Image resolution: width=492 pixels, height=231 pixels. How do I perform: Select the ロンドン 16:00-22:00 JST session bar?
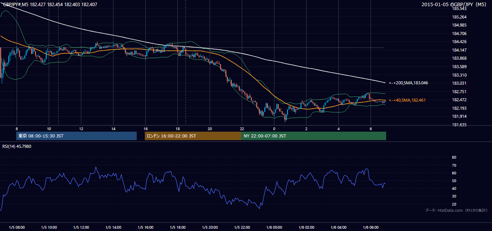(x=193, y=136)
